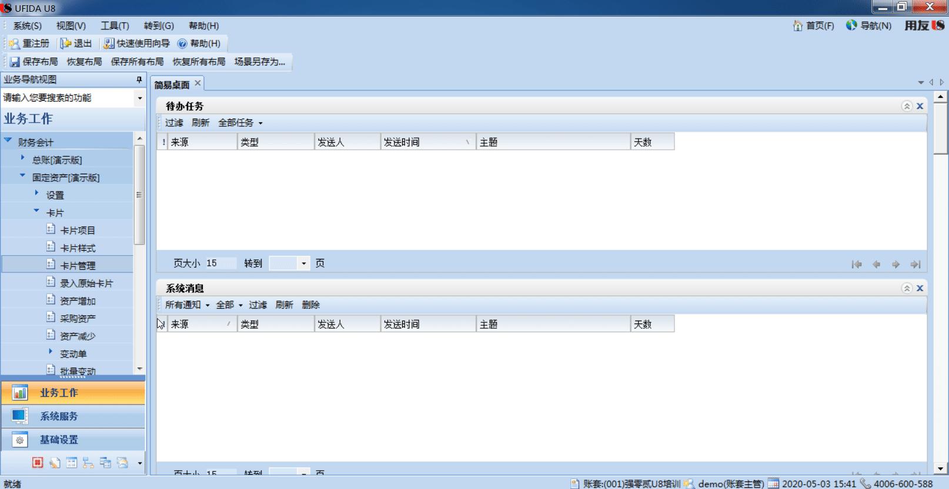Open the 转到 page dropdown in 待办任务

click(x=304, y=264)
